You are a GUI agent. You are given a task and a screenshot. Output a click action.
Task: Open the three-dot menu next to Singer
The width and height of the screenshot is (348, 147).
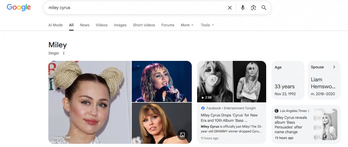(64, 53)
